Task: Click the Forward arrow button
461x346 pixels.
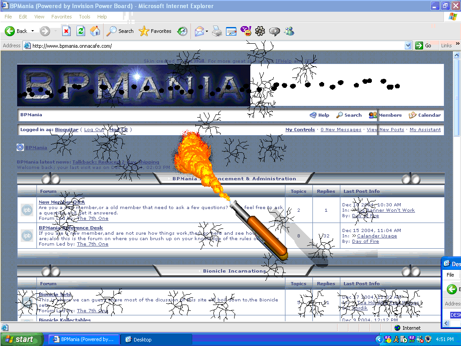Action: point(45,31)
